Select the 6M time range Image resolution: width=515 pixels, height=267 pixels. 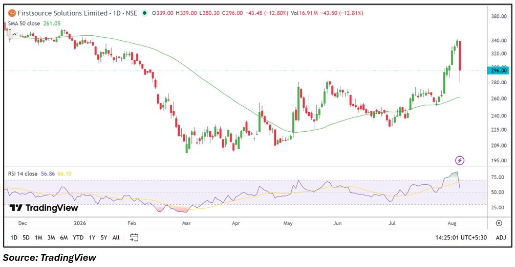(63, 237)
